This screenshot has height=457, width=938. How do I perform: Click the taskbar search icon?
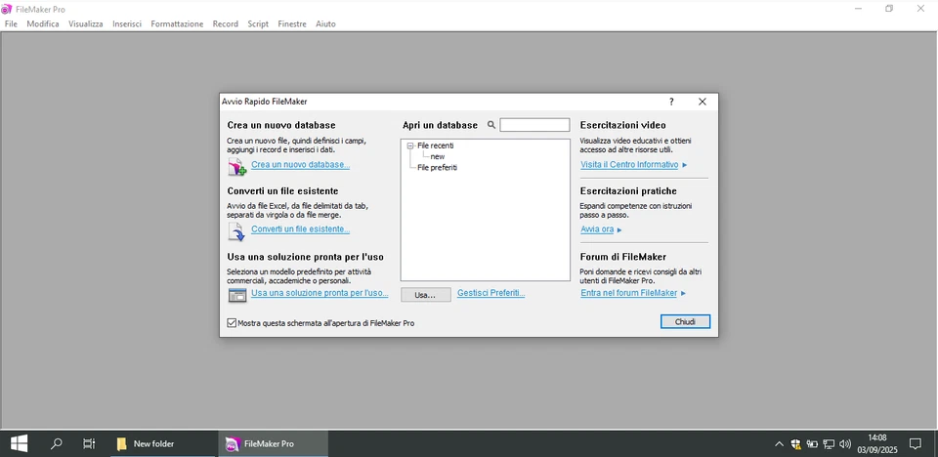(x=57, y=443)
